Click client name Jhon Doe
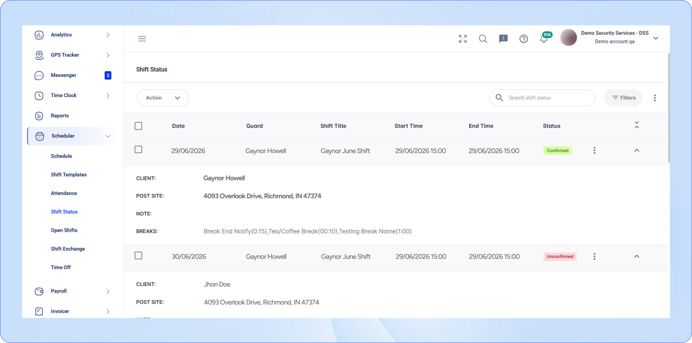This screenshot has width=692, height=343. (x=217, y=284)
